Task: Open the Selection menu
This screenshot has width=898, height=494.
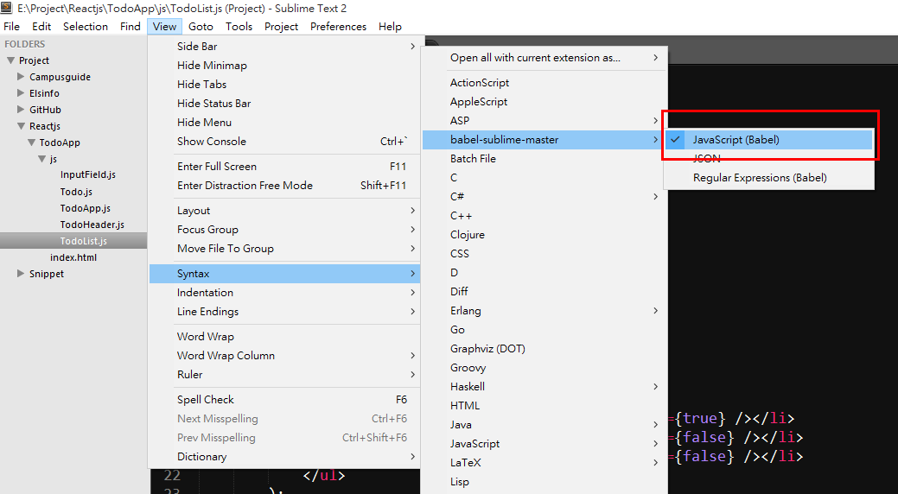Action: 86,26
